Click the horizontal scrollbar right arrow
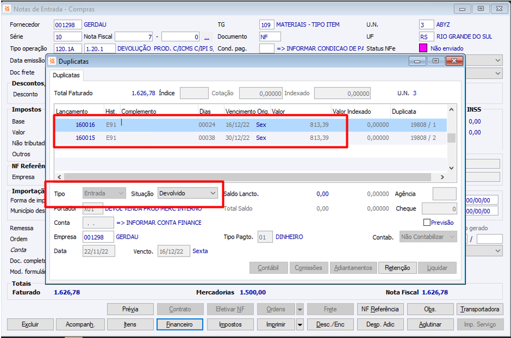The image size is (511, 338). point(442,177)
